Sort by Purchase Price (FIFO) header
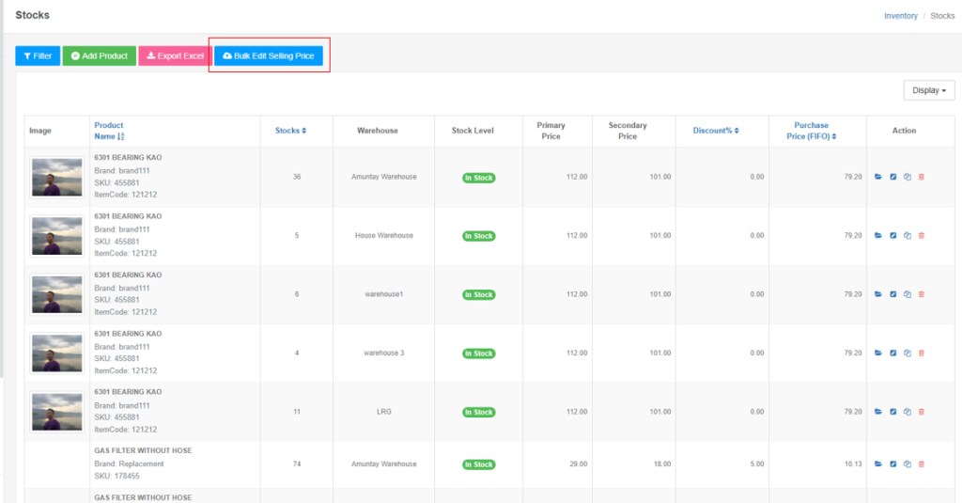 815,131
